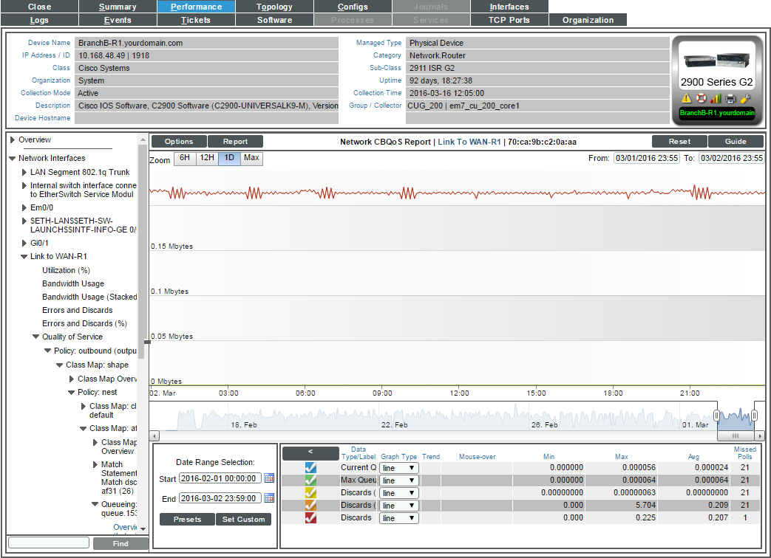Go to the Logs tab
Image resolution: width=771 pixels, height=558 pixels.
[39, 20]
